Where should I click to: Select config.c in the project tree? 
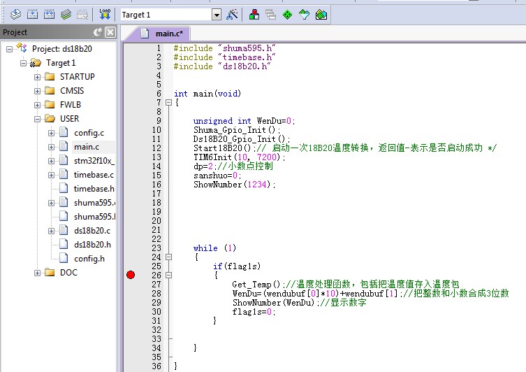tap(89, 133)
